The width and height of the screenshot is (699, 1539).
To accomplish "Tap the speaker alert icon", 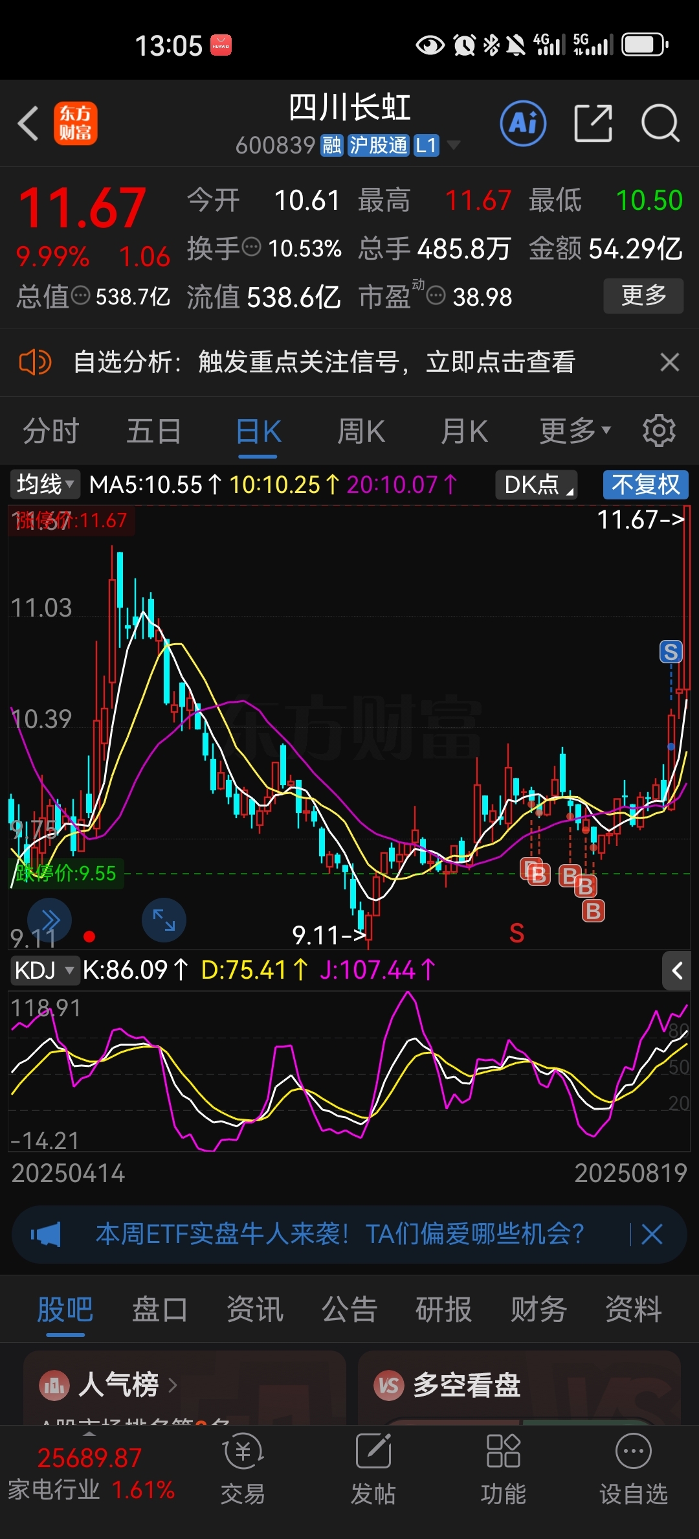I will click(x=35, y=362).
